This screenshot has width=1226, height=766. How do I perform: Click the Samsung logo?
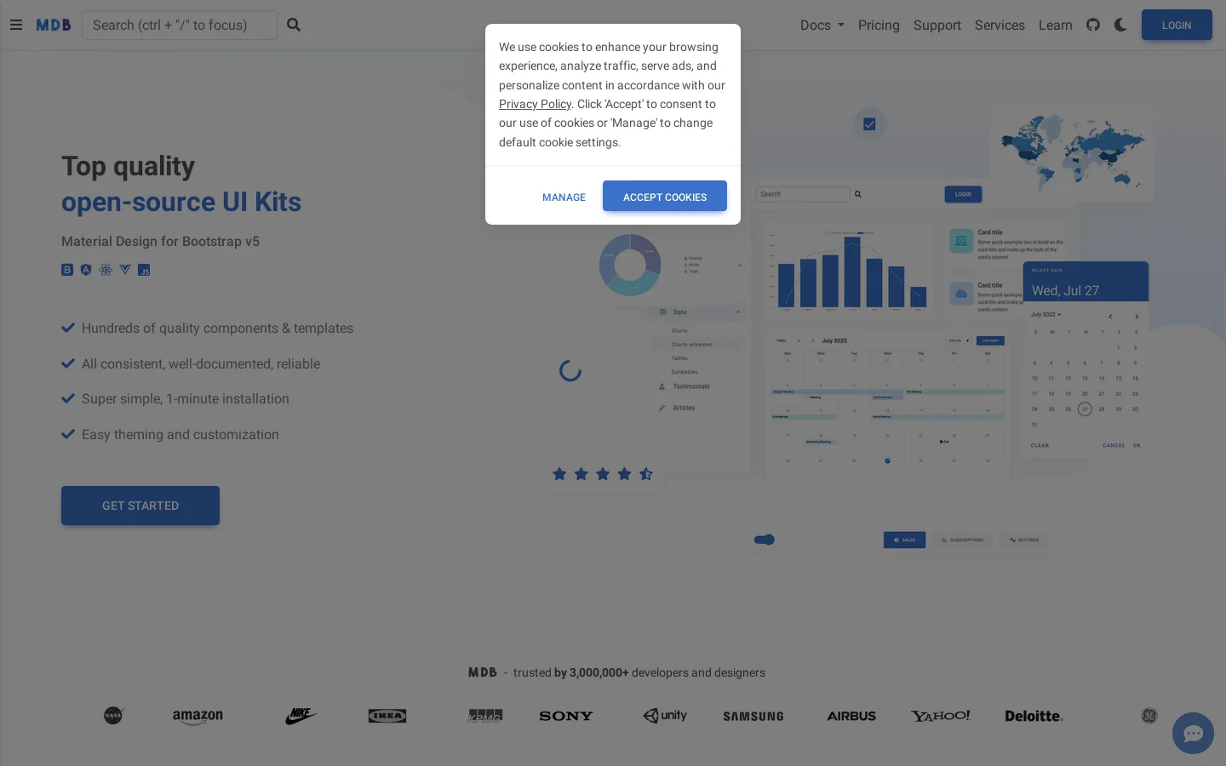[x=753, y=717]
